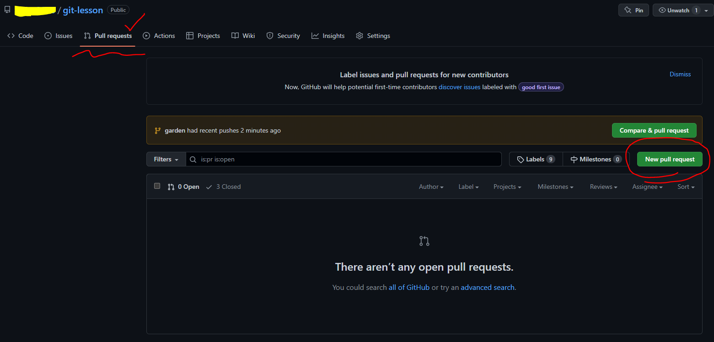
Task: Open the Milestones filter dropdown in list header
Action: (556, 187)
